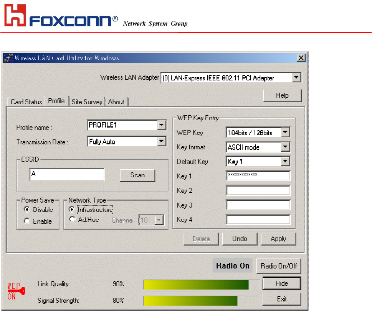Viewport: 372px width, 311px height.
Task: Exit the utility
Action: pos(282,299)
